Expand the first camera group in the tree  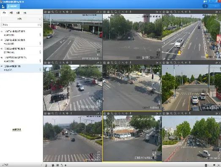click(x=2, y=31)
